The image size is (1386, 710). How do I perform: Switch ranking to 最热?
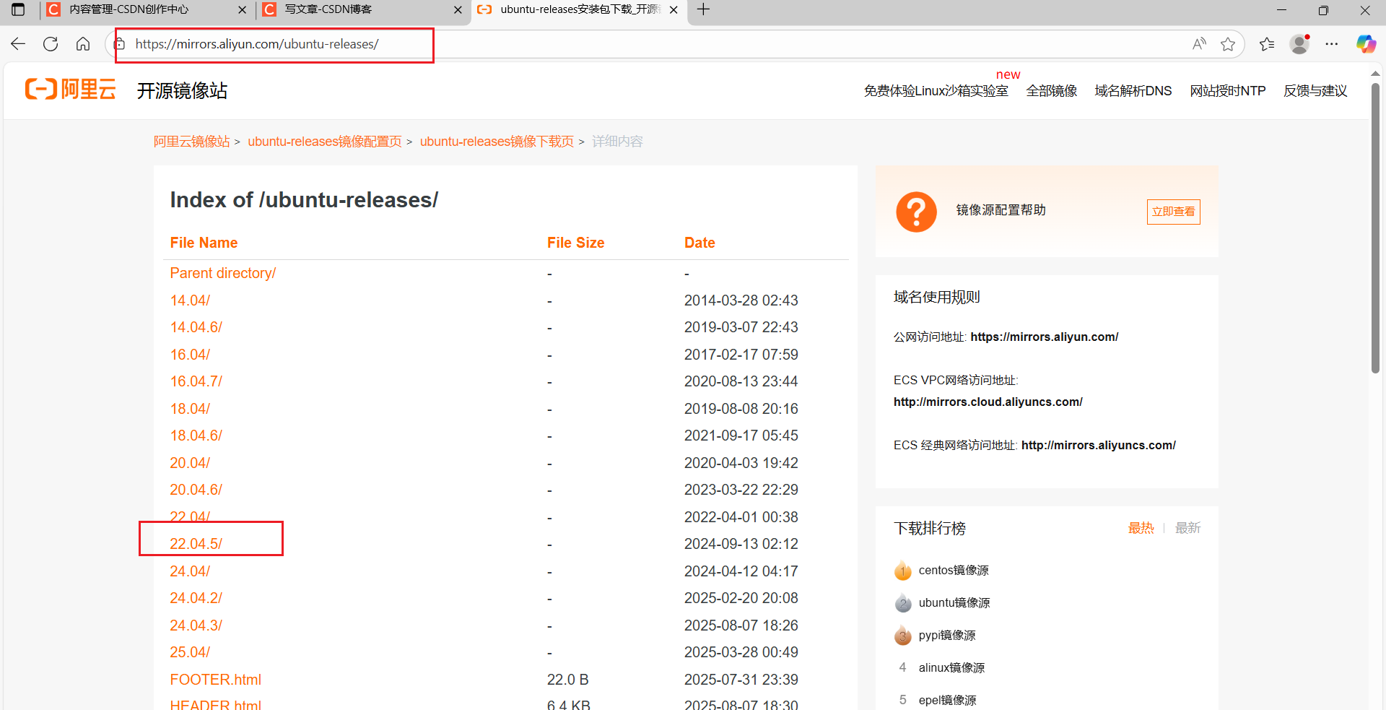pos(1141,528)
